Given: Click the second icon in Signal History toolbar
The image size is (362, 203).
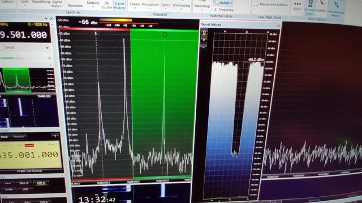Looking at the screenshot, I should coord(204,40).
